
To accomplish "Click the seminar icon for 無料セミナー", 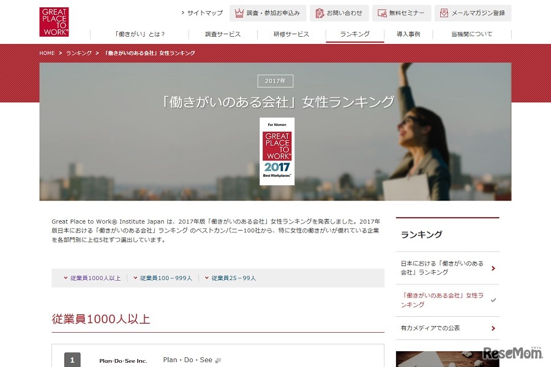I will tap(382, 13).
